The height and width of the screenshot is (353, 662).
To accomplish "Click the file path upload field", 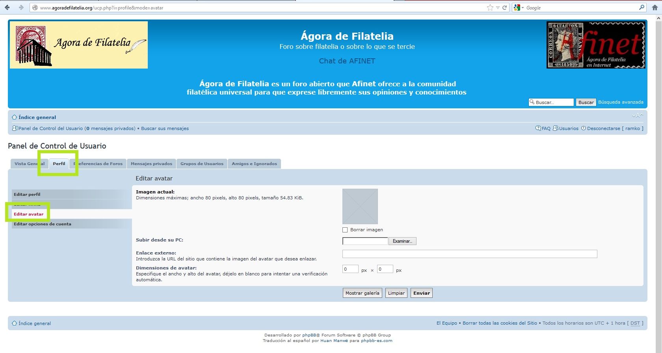I will pyautogui.click(x=365, y=241).
